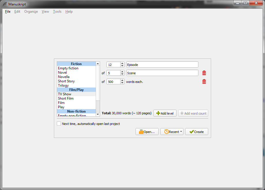Open the Organize menu
The width and height of the screenshot is (265, 190).
31,12
